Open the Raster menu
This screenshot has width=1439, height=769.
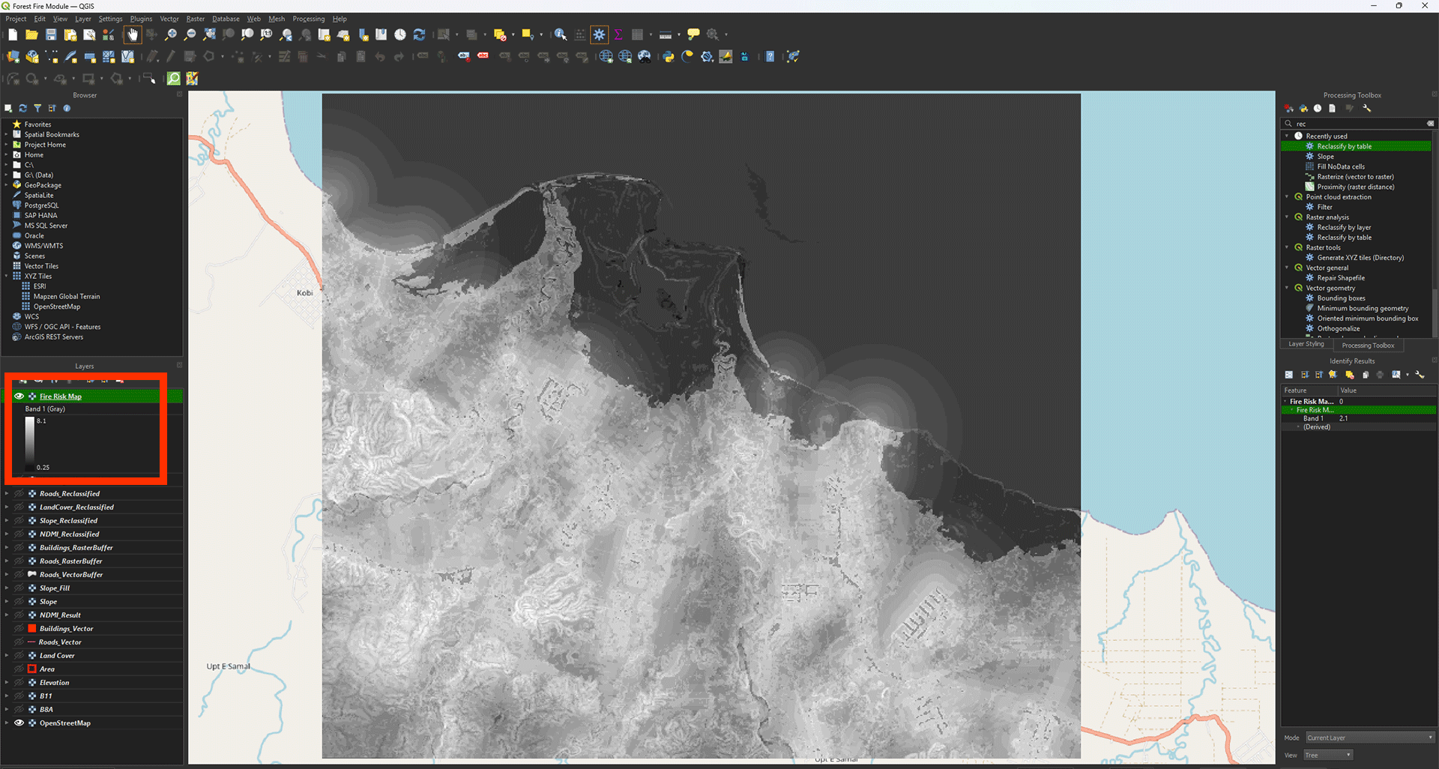195,19
